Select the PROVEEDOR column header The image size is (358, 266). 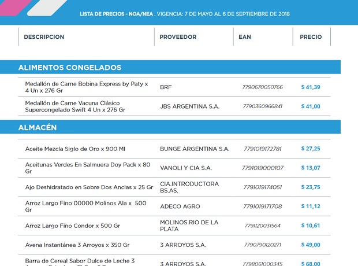178,37
